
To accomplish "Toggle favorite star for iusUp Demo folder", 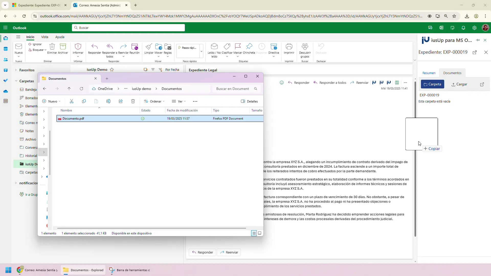I will coord(112,70).
